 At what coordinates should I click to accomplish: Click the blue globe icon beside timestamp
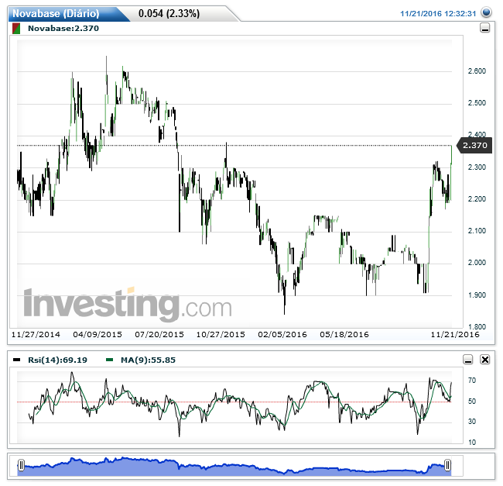[x=486, y=12]
